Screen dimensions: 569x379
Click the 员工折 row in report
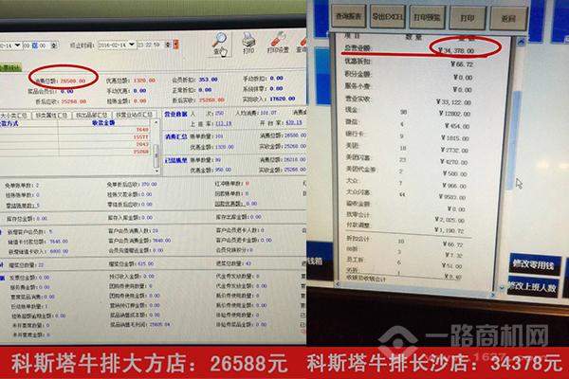[405, 263]
